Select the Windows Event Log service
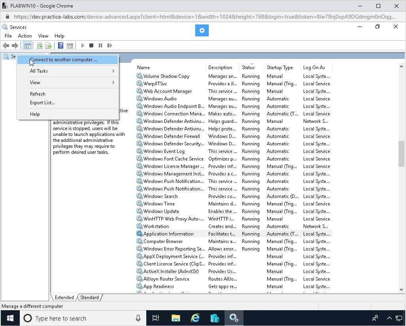 pos(234,151)
